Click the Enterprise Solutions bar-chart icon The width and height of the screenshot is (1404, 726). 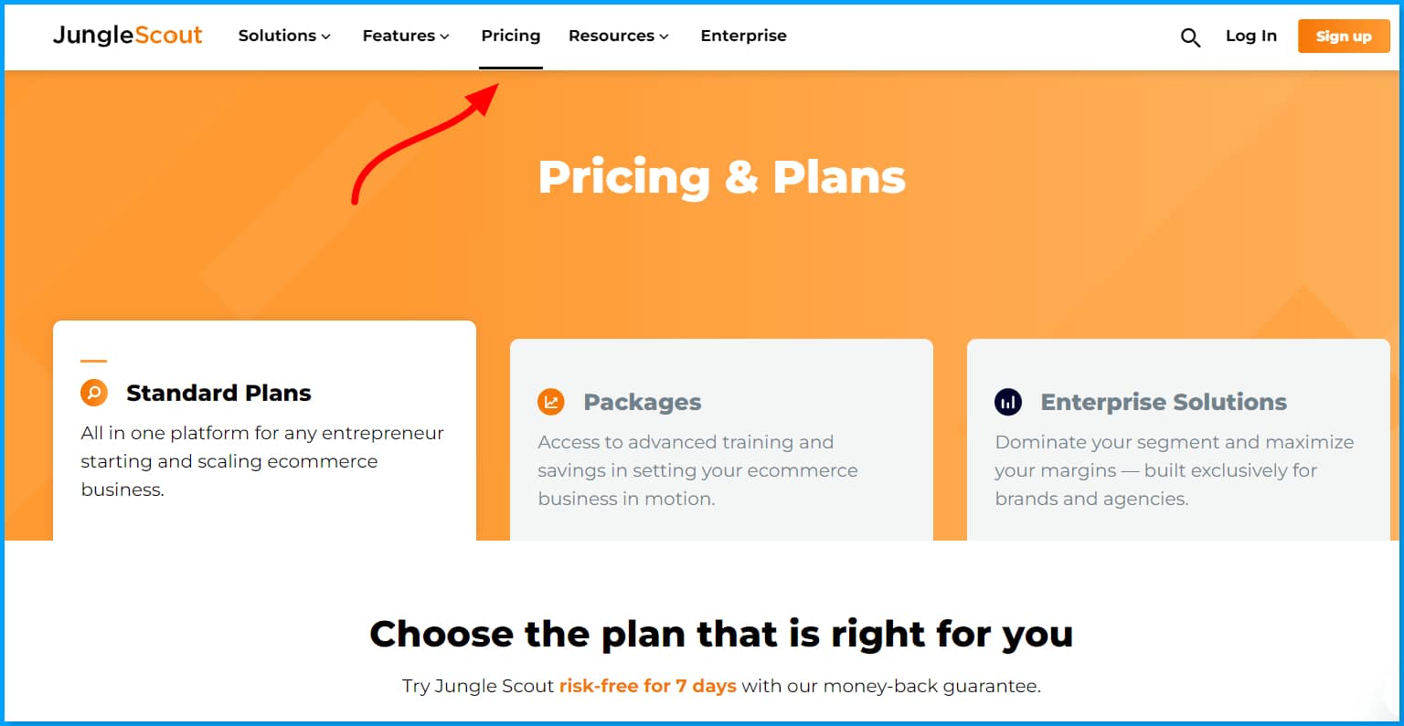point(1008,402)
